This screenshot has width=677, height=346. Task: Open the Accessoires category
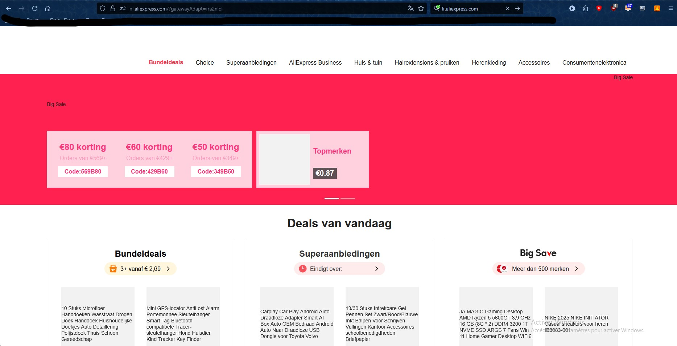tap(534, 62)
